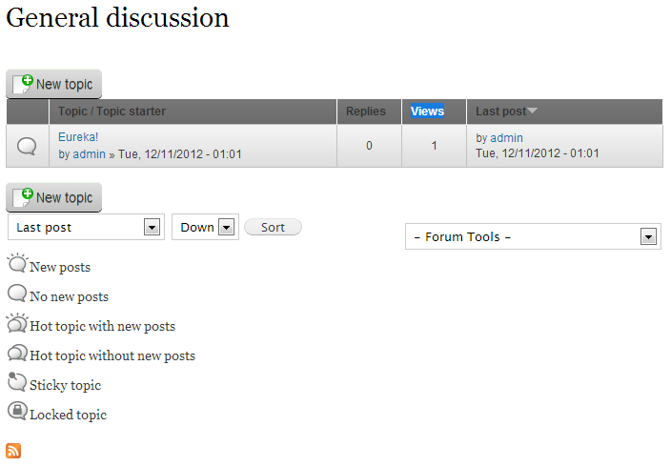Expand the Forum Tools dropdown
This screenshot has width=671, height=467.
pyautogui.click(x=648, y=236)
